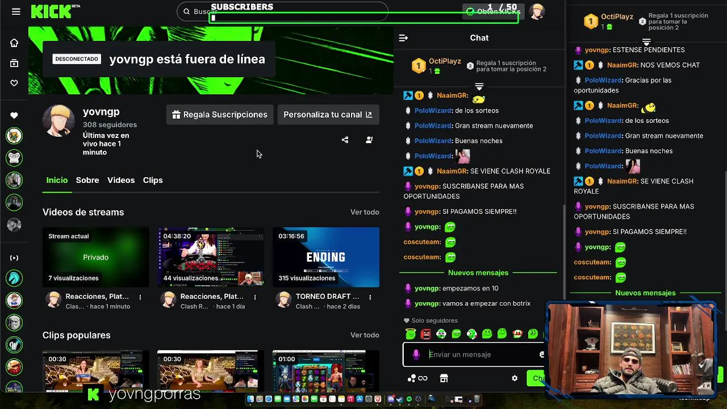Click the Regala Suscripciones button
Screen dimensions: 727x409
pyautogui.click(x=220, y=115)
